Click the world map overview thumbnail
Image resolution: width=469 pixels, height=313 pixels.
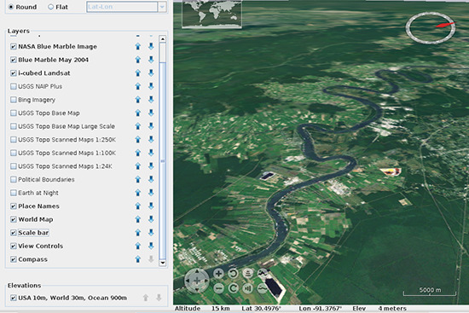tap(211, 14)
